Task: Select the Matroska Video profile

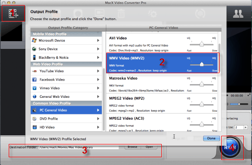Action: 162,83
